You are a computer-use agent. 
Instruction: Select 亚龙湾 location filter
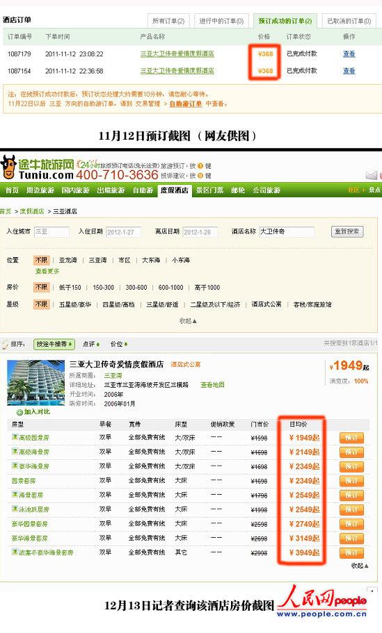click(68, 261)
